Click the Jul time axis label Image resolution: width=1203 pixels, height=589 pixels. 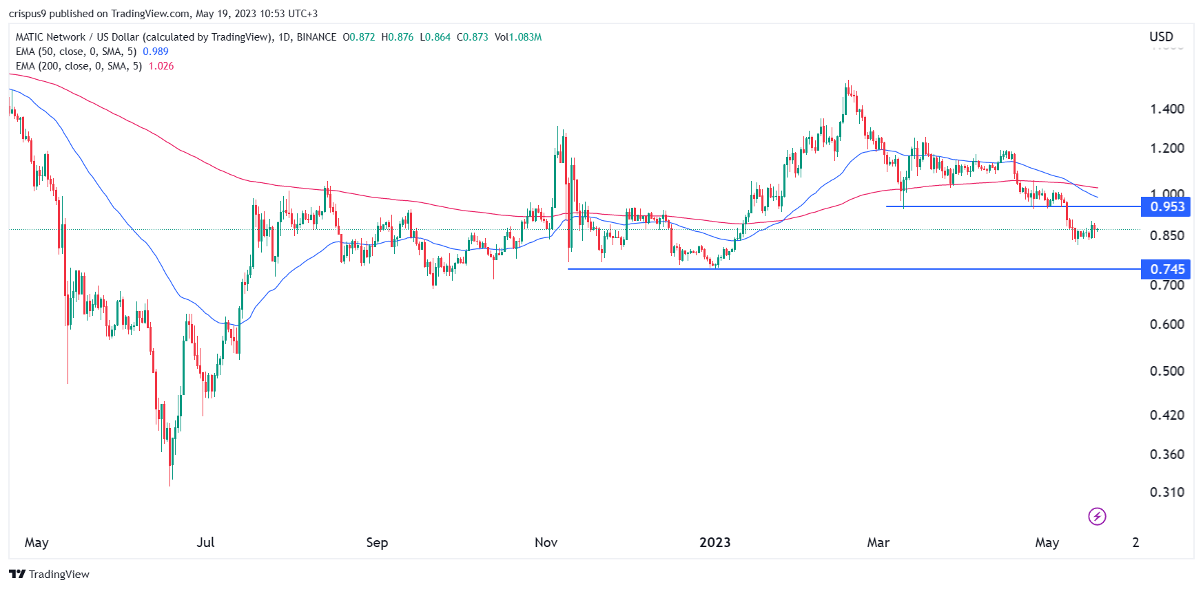[x=205, y=542]
